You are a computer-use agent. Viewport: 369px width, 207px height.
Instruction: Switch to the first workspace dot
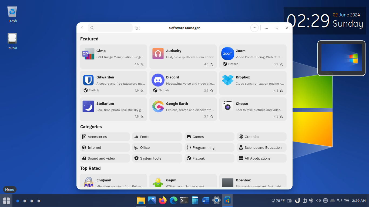coord(18,201)
